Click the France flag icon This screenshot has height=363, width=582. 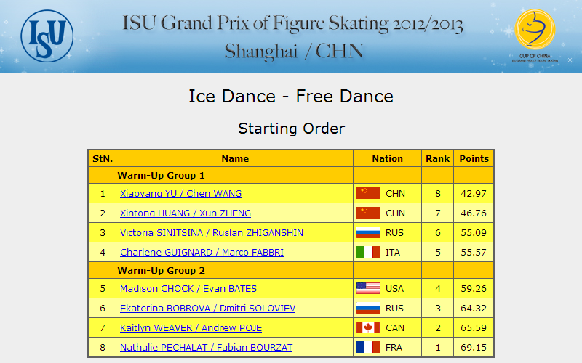tap(368, 348)
